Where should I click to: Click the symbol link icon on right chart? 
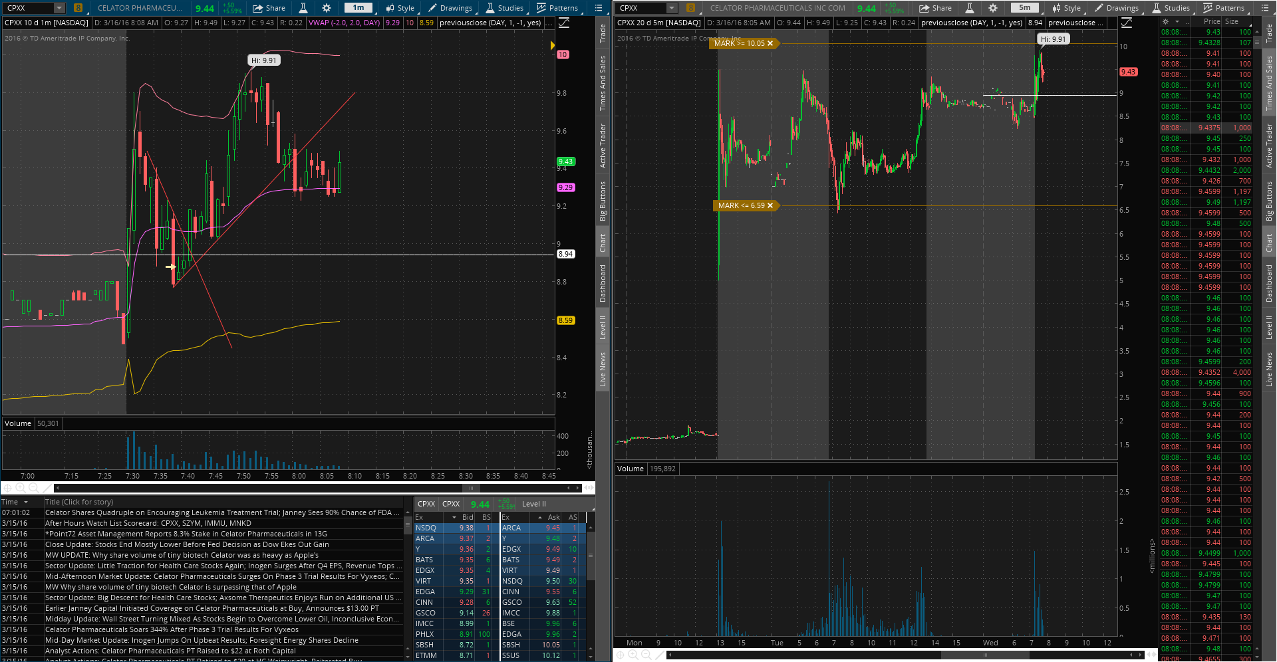pos(691,8)
